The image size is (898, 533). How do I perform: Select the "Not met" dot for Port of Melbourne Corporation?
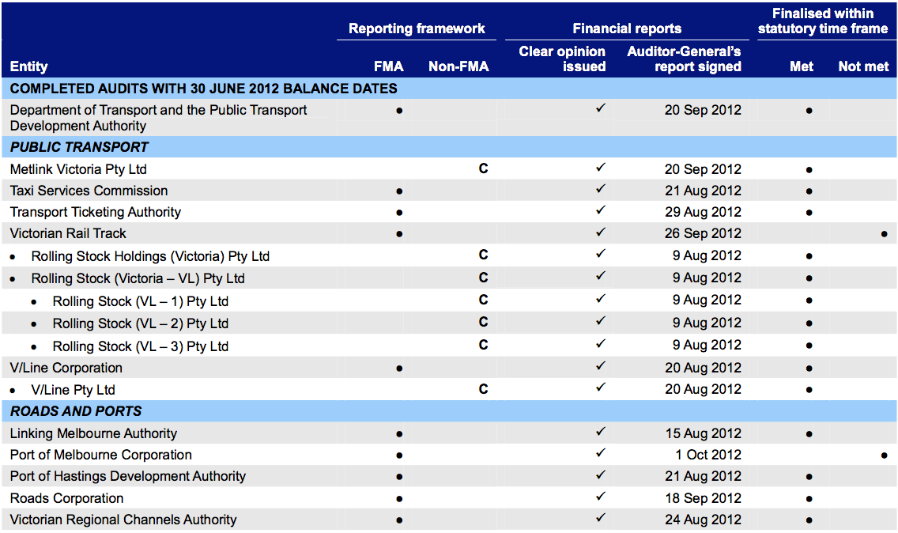[x=885, y=456]
